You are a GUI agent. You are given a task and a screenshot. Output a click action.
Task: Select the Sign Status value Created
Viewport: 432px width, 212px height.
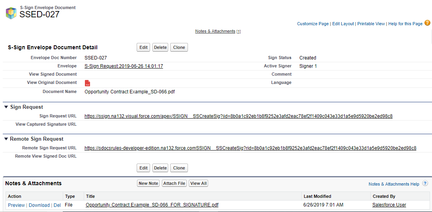click(308, 58)
